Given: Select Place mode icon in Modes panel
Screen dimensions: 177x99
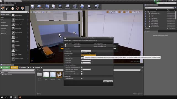Looking at the screenshot, I should (x=2, y=8).
